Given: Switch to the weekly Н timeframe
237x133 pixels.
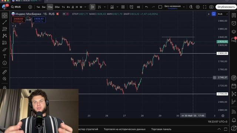Looking at the screenshot, I should [x=77, y=7].
